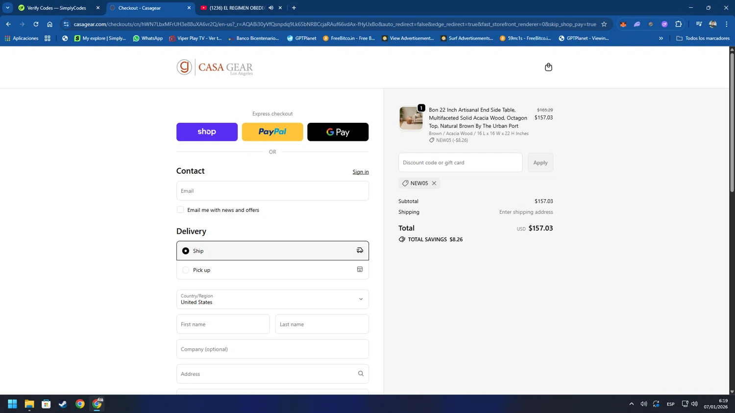Image resolution: width=735 pixels, height=413 pixels.
Task: Mute the YouTube tab audio icon
Action: click(x=271, y=8)
